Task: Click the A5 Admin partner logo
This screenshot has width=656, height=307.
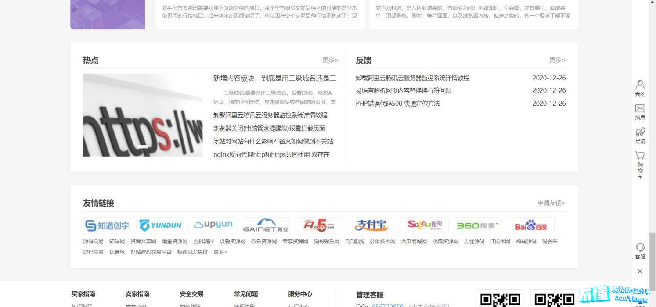Action: click(319, 225)
